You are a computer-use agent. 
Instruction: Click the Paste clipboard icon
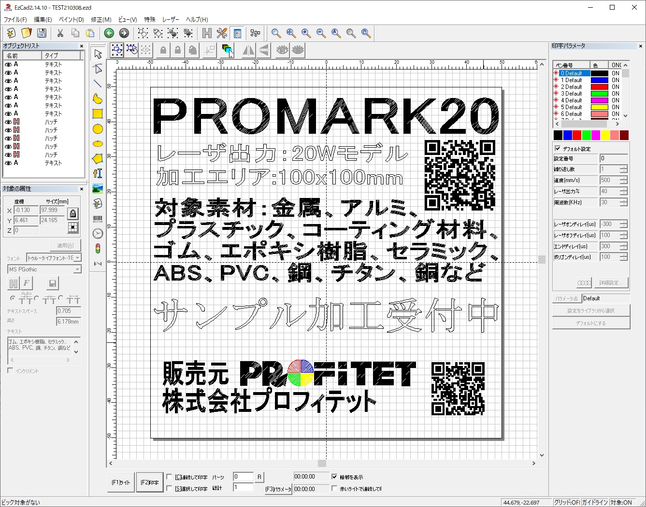(x=90, y=33)
